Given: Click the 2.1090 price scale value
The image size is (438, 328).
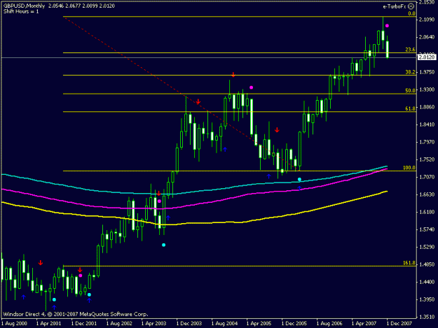Looking at the screenshot, I should pyautogui.click(x=427, y=20).
